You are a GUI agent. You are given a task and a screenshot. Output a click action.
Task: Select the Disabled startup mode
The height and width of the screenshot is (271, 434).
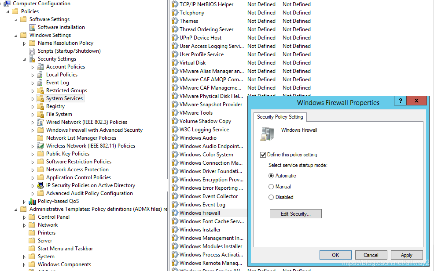(x=271, y=197)
